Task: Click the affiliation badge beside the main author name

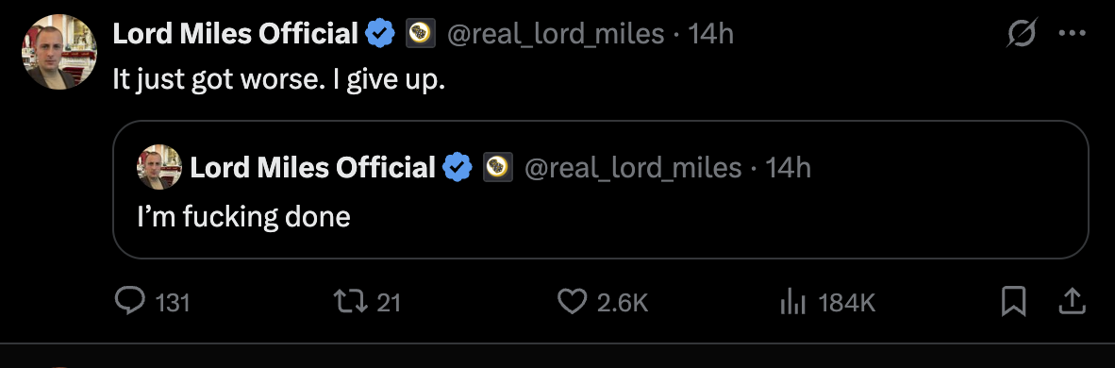Action: (420, 33)
